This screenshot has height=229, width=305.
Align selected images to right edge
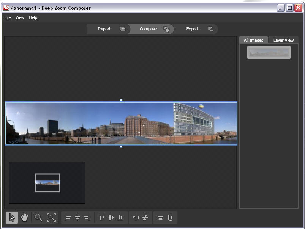(87, 218)
